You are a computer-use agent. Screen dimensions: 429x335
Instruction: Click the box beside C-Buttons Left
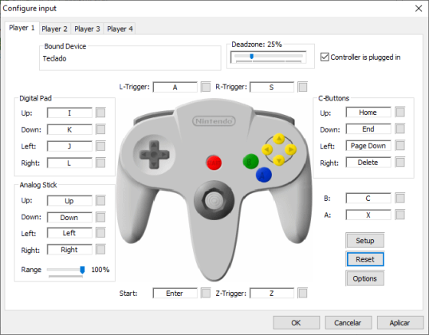pyautogui.click(x=400, y=146)
